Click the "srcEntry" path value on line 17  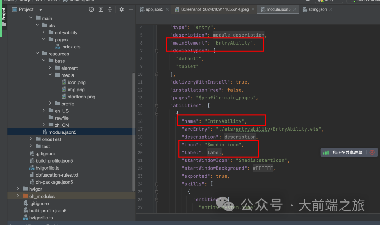(x=268, y=129)
